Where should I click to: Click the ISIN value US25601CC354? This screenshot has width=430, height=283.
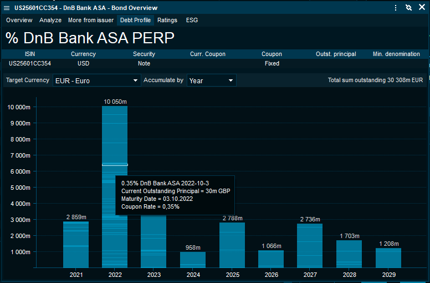30,63
